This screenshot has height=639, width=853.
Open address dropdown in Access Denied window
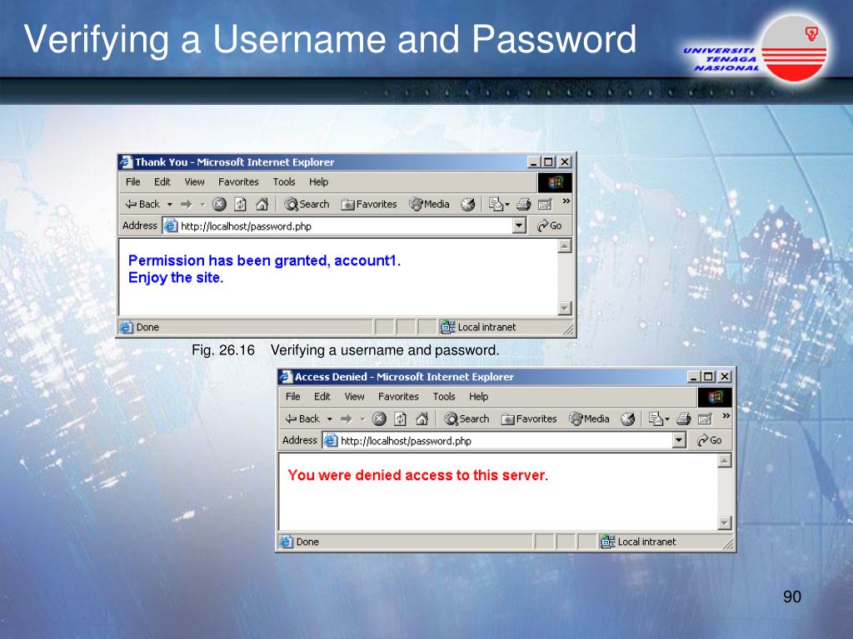pyautogui.click(x=680, y=440)
